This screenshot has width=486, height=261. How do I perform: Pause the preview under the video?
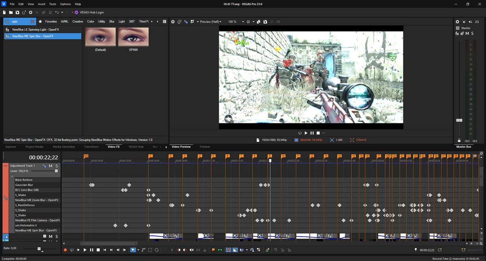pos(312,133)
